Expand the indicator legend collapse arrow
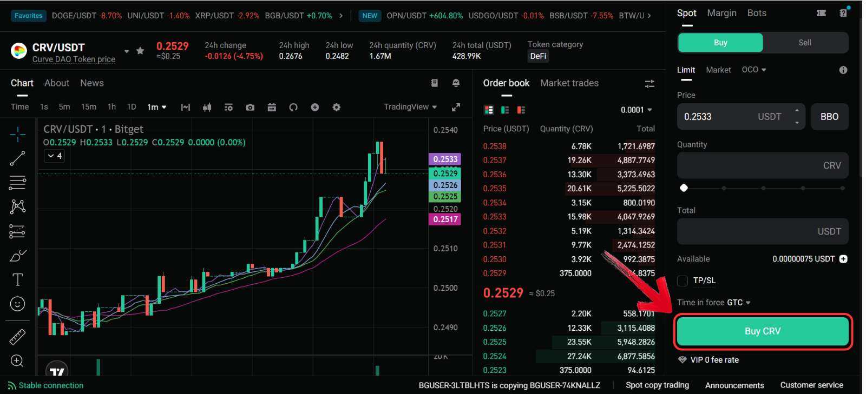Viewport: 866px width, 394px height. 54,156
